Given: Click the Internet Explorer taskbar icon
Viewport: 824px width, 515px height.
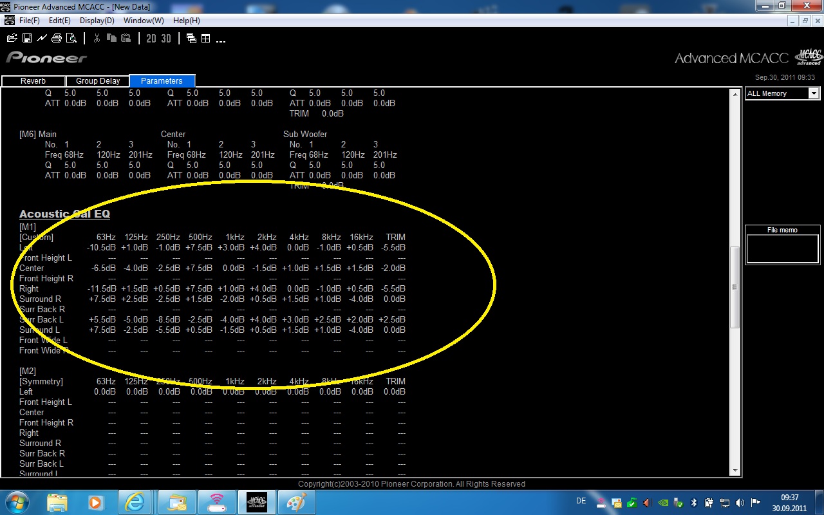Looking at the screenshot, I should [x=135, y=501].
